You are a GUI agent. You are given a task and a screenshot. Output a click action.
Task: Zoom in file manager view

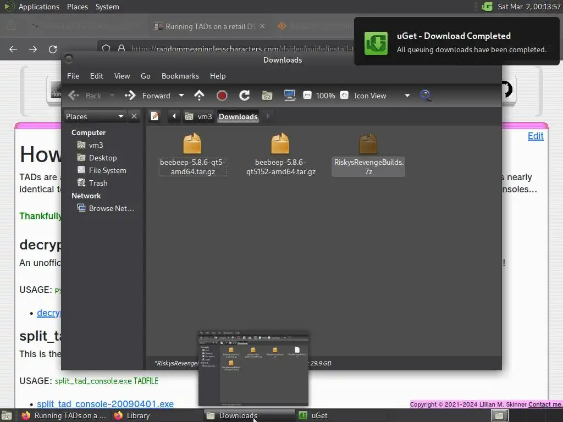(x=344, y=96)
